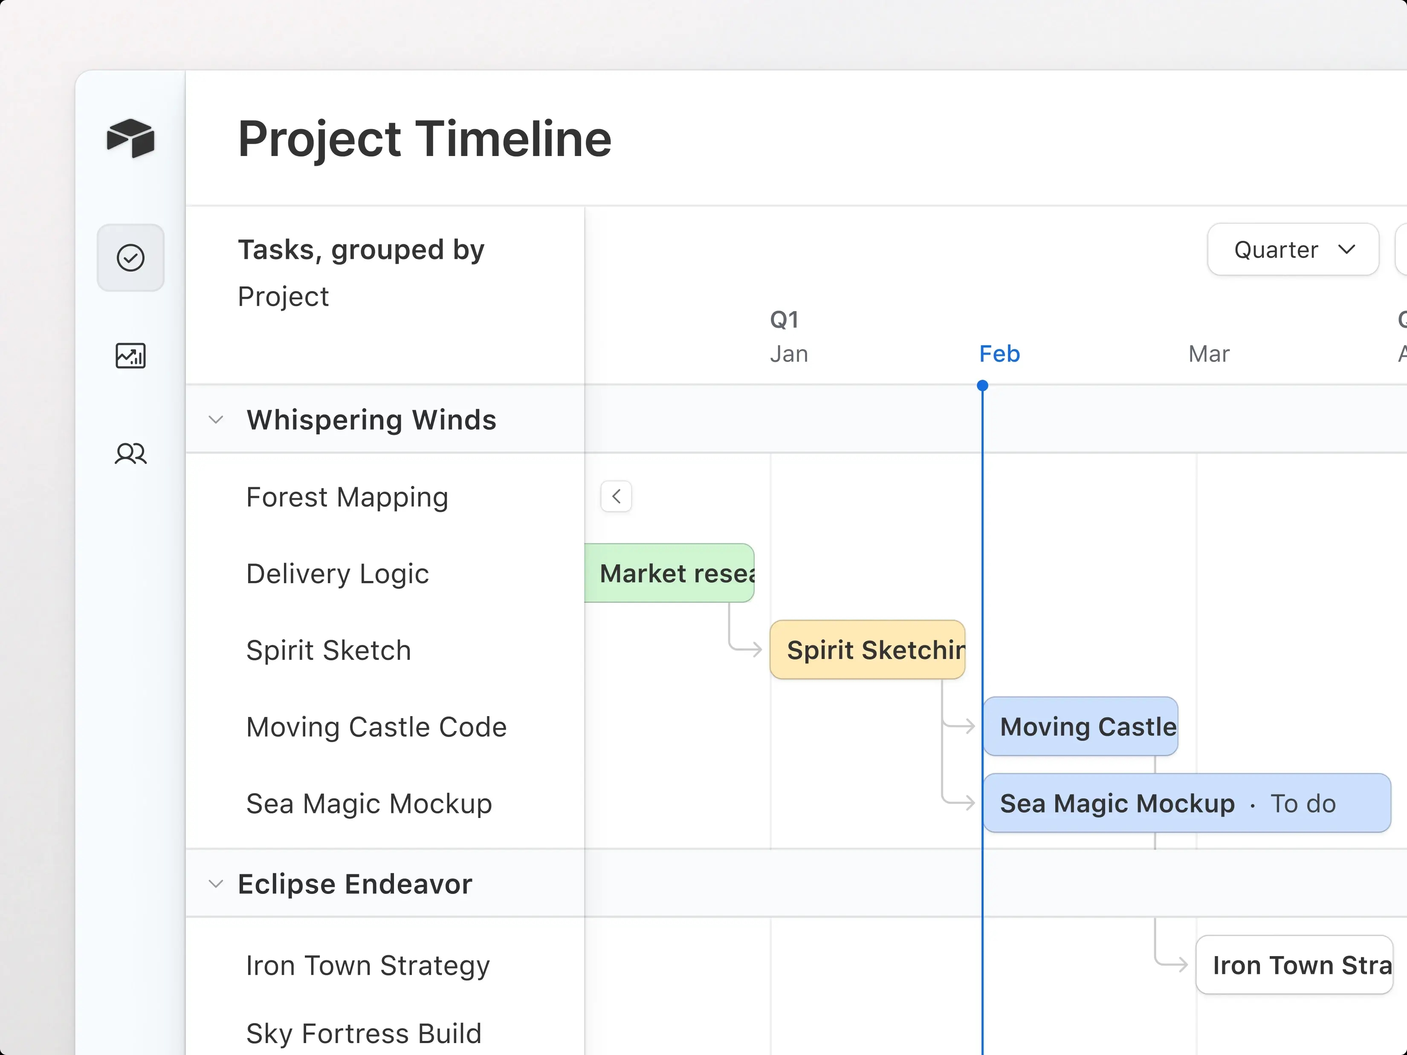Click the Project grouping field label
This screenshot has width=1407, height=1055.
(x=283, y=296)
